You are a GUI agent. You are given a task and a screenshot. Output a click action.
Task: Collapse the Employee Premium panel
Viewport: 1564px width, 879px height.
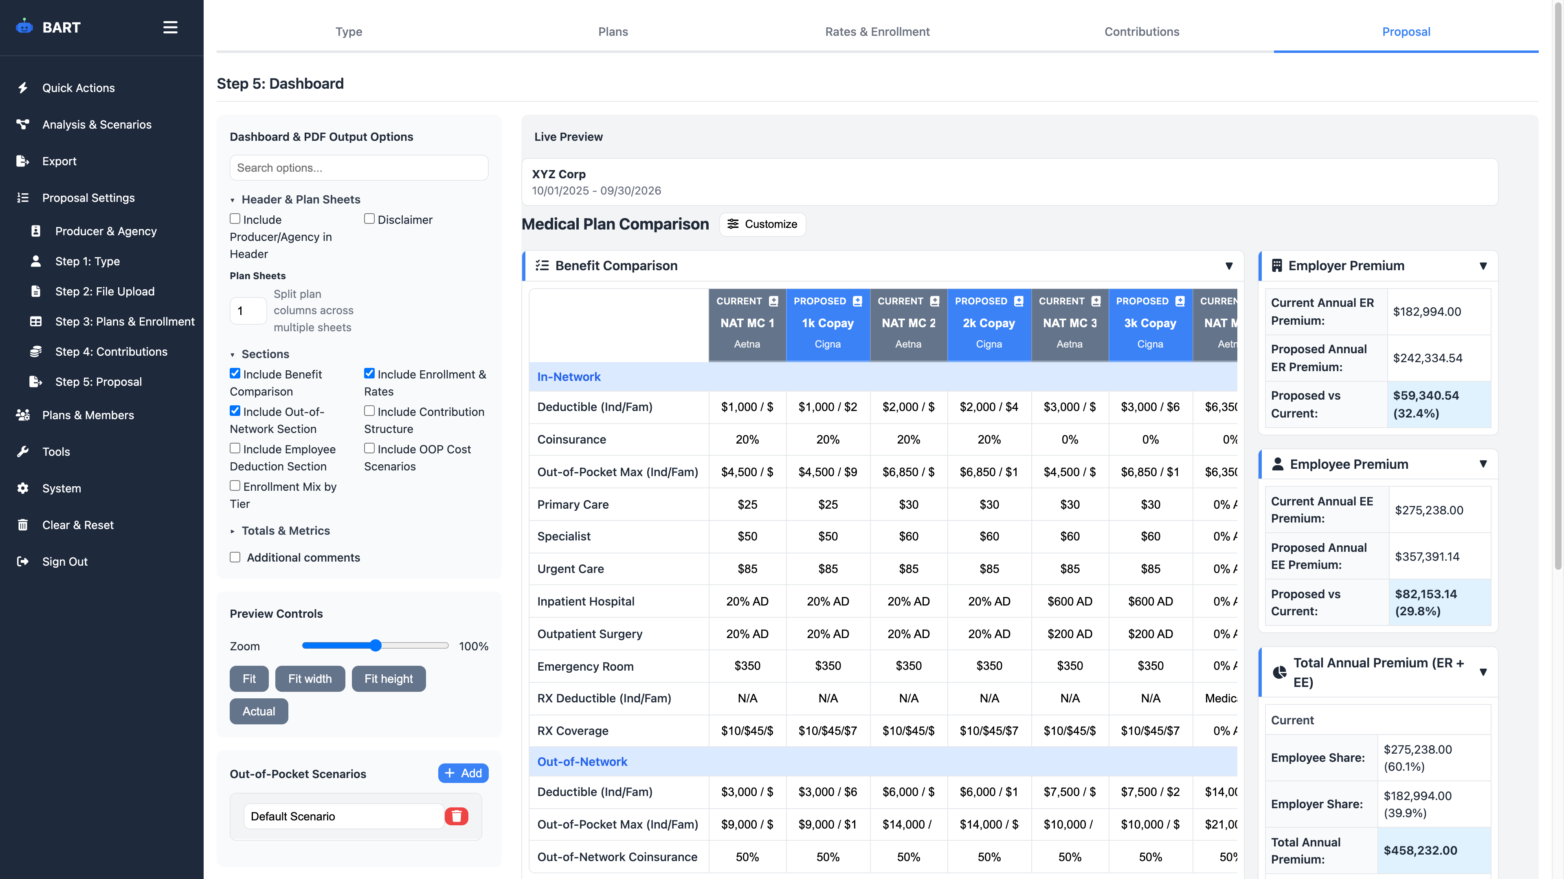[x=1484, y=464]
